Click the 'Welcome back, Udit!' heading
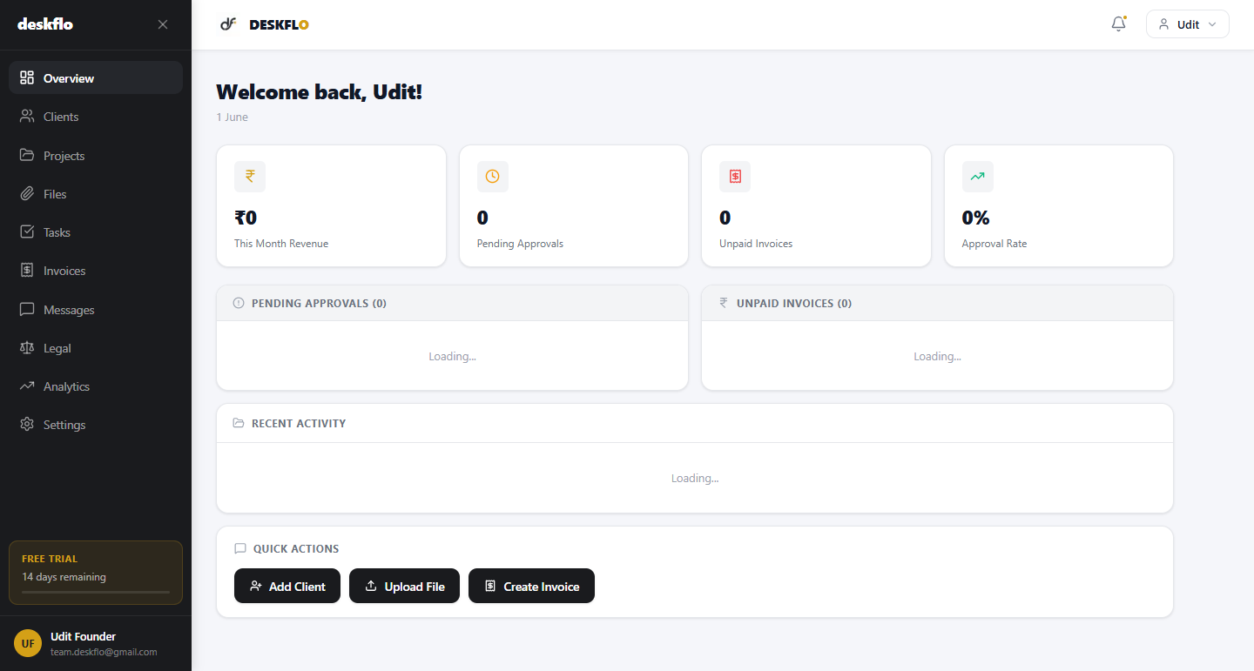Image resolution: width=1254 pixels, height=671 pixels. [x=319, y=91]
